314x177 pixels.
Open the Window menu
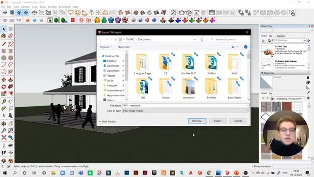coord(52,7)
